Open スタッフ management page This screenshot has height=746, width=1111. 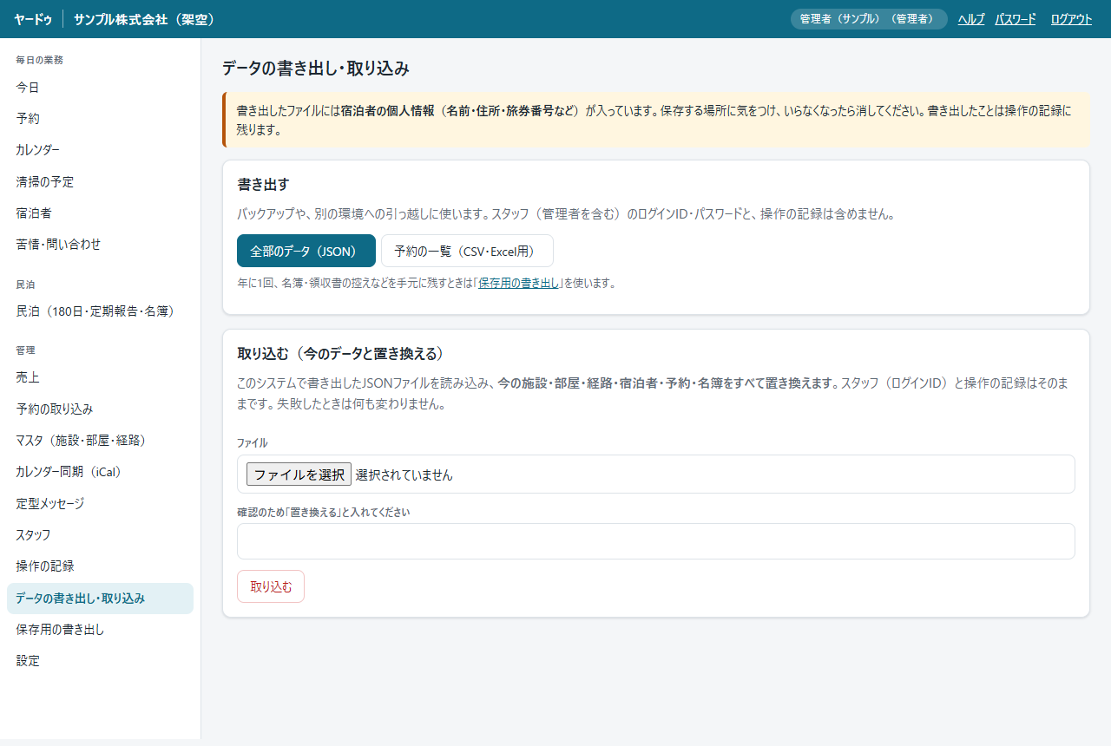point(100,534)
